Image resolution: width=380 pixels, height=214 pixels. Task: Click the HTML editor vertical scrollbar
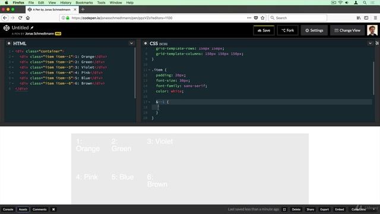(x=135, y=73)
